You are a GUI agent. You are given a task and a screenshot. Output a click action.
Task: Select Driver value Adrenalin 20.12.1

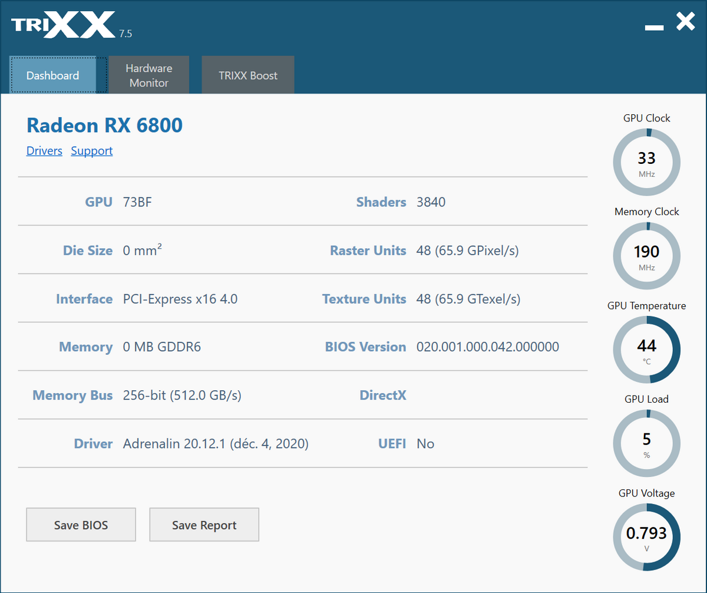click(216, 444)
